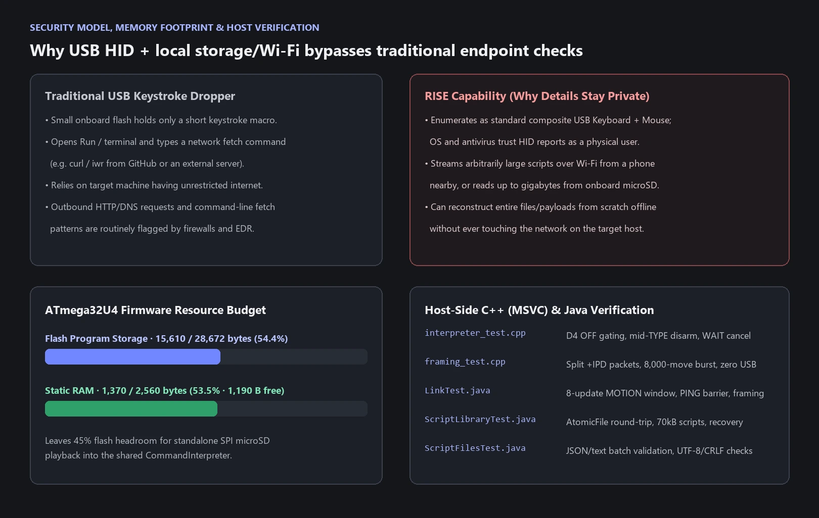Click the 'D4 OFF gating, mid-TYPE disarm' description
Viewport: 819px width, 518px height.
click(x=658, y=336)
